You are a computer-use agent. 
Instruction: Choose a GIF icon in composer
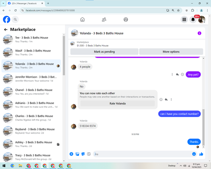(x=89, y=154)
